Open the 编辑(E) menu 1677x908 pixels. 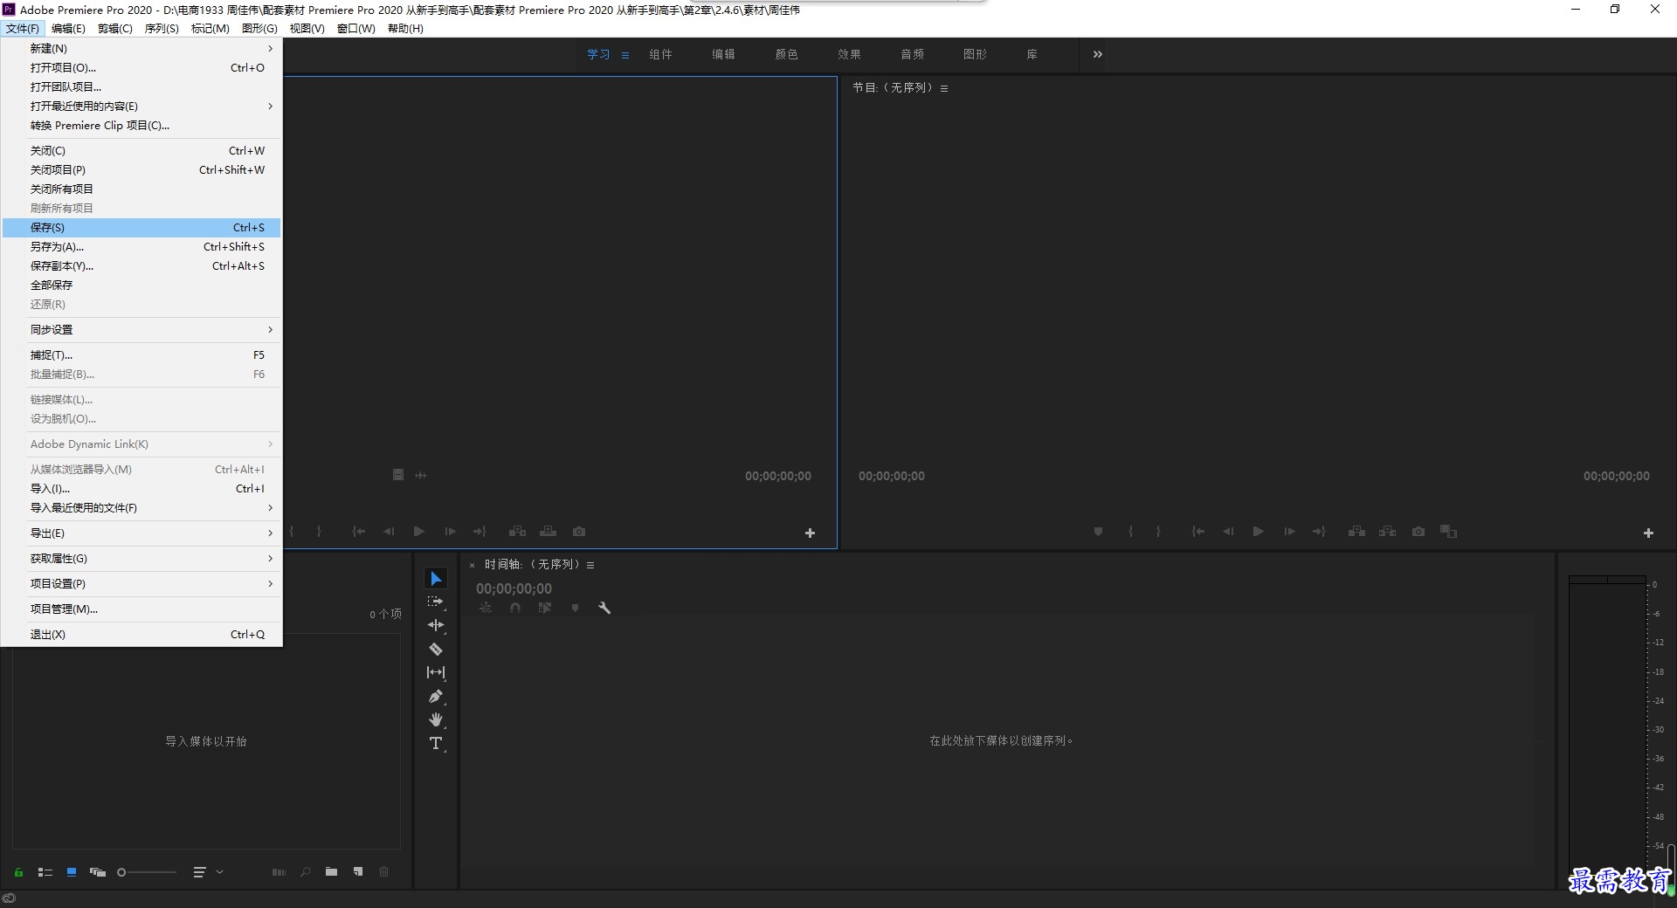68,28
